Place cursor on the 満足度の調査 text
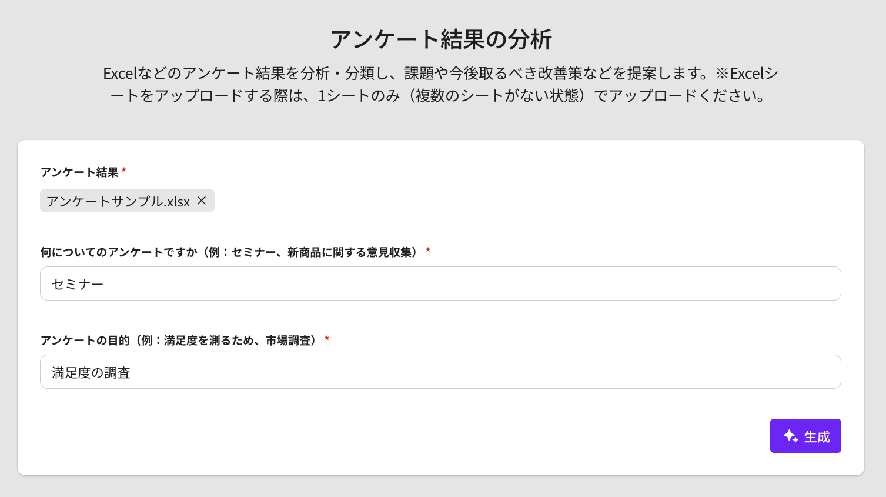The image size is (886, 497). coord(91,373)
